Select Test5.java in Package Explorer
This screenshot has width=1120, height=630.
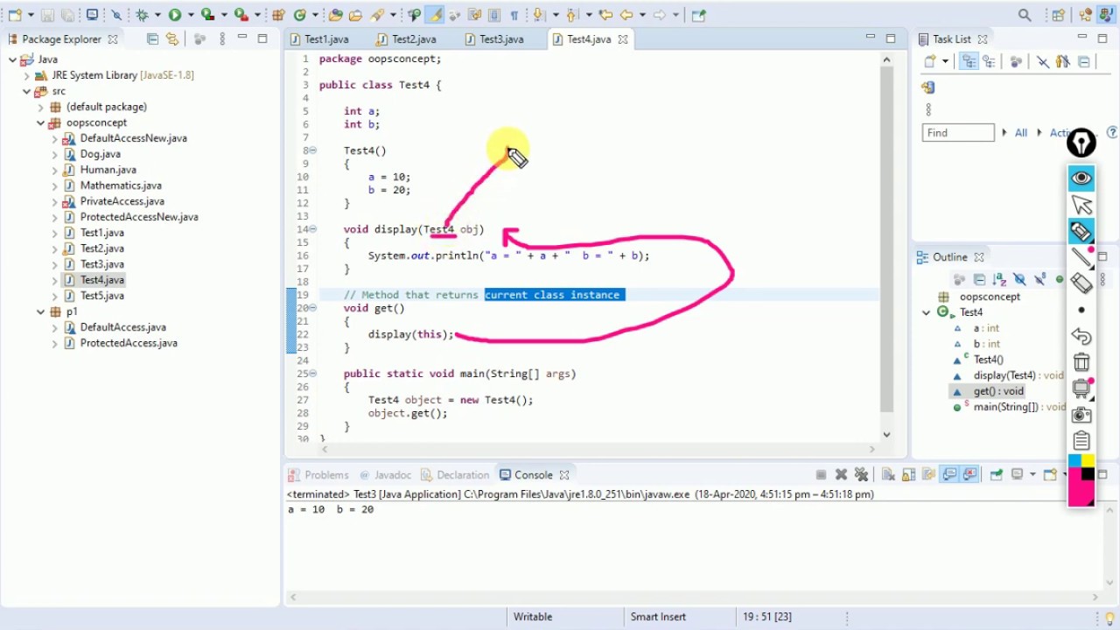(x=101, y=296)
